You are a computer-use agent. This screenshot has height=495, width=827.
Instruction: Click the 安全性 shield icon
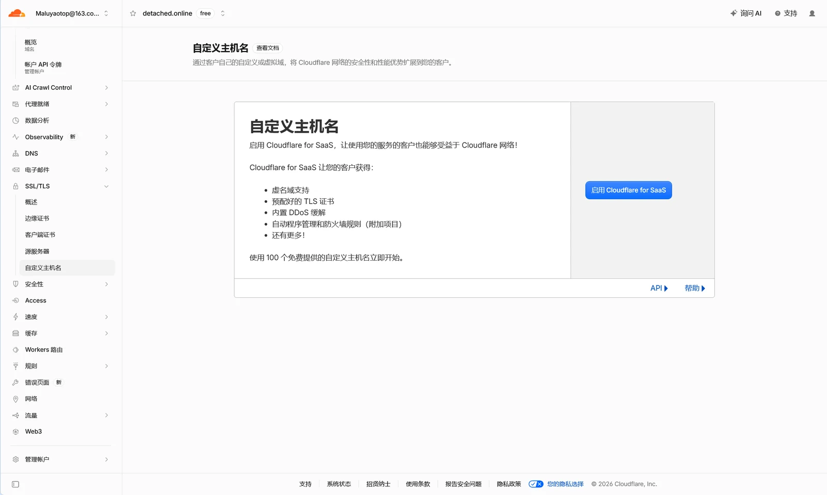pyautogui.click(x=16, y=284)
